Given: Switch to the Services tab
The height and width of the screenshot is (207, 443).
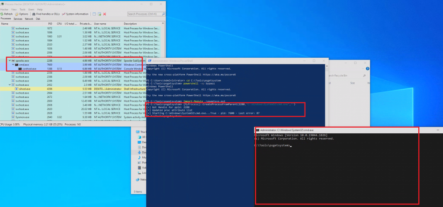Looking at the screenshot, I should (18, 19).
